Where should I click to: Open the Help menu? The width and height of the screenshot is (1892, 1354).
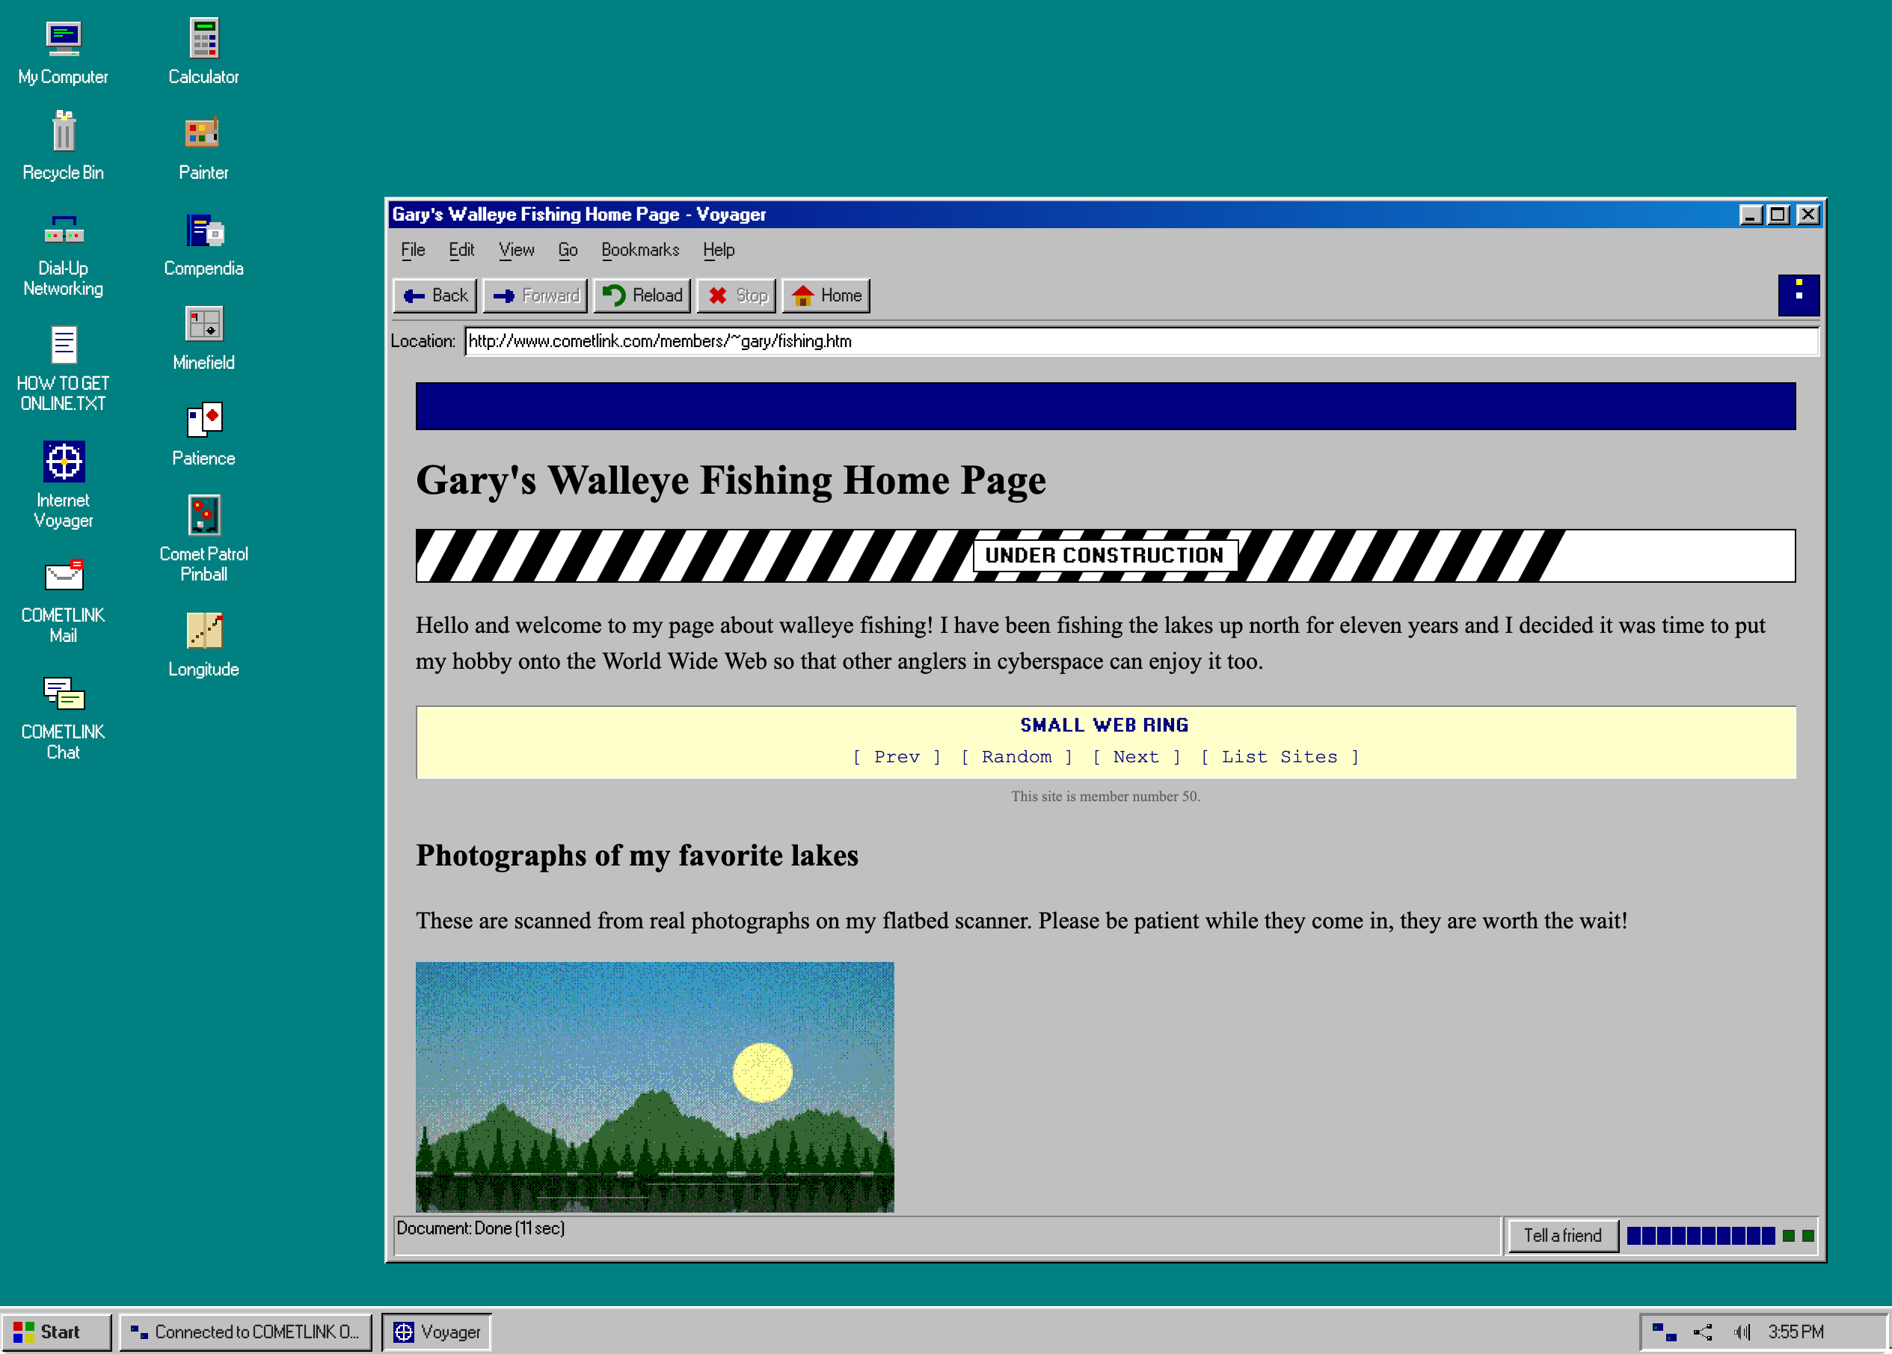point(719,250)
